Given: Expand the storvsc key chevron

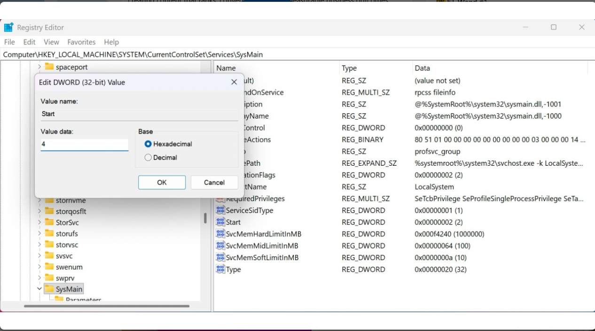Looking at the screenshot, I should (x=39, y=245).
